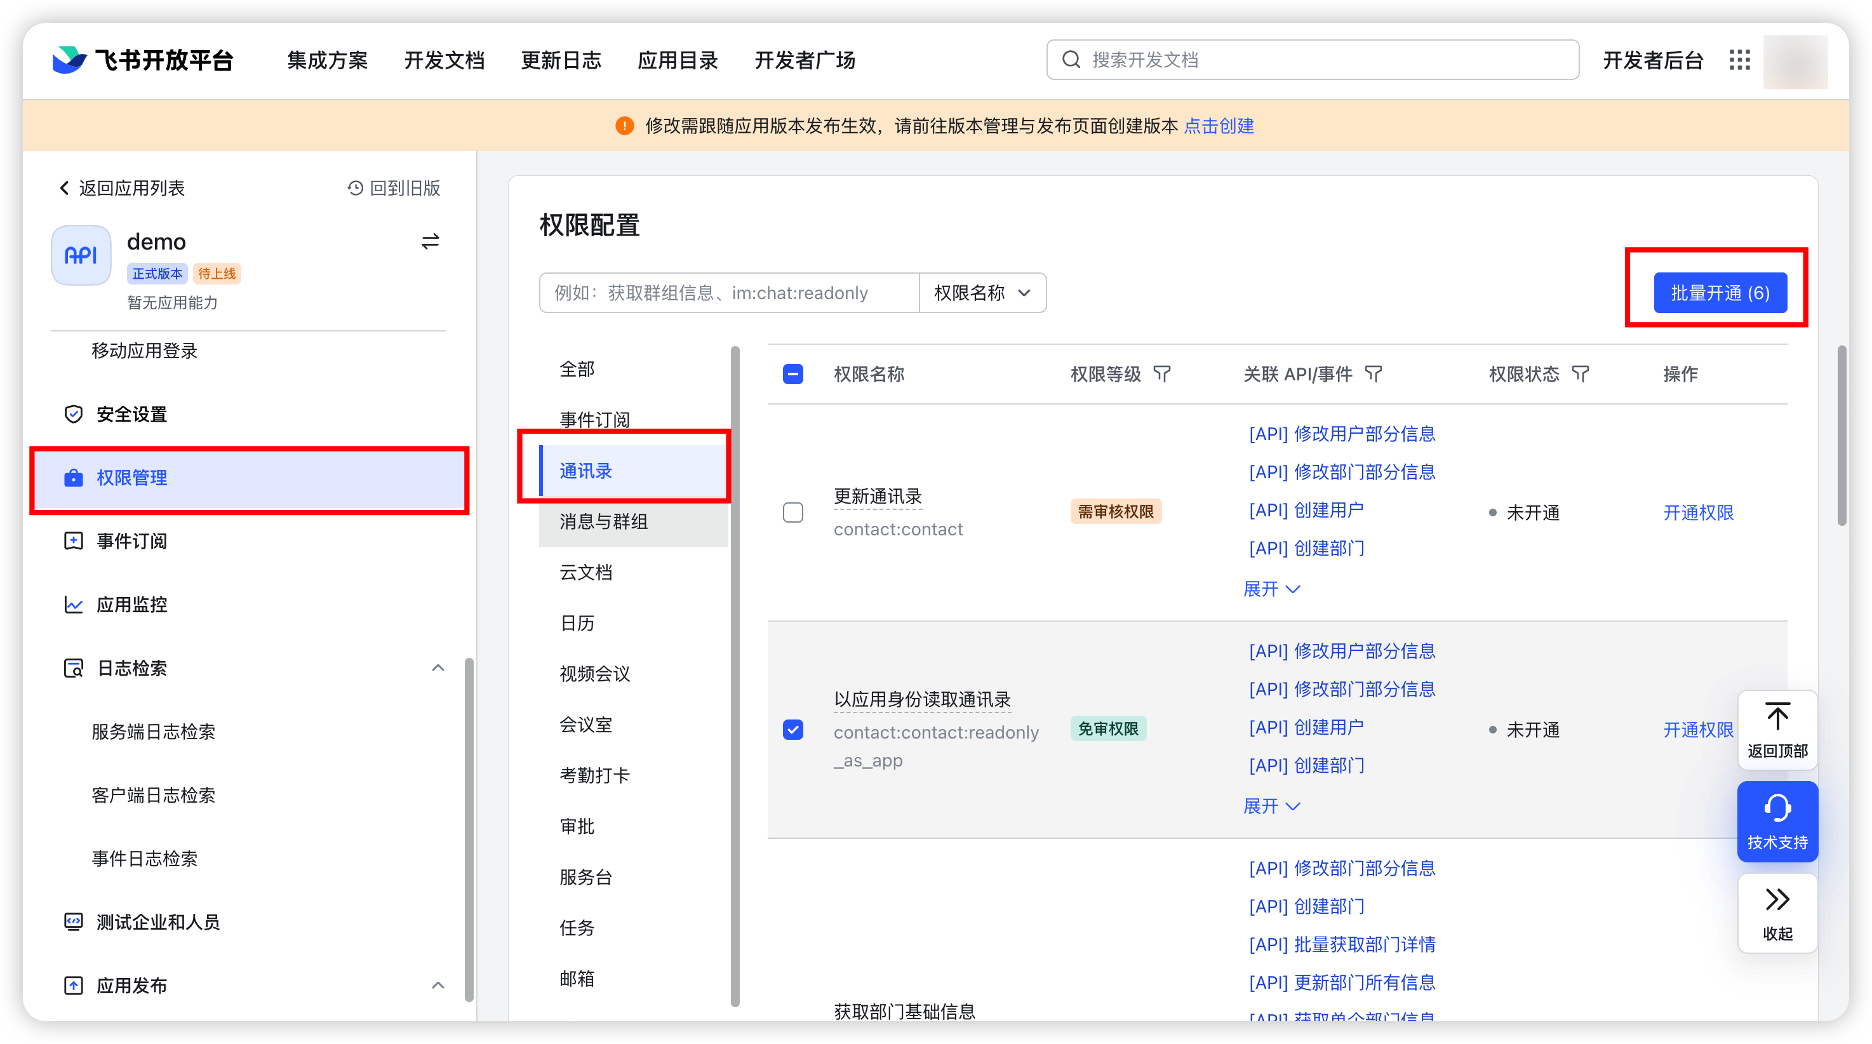Click the demo API app icon
This screenshot has height=1044, width=1872.
(x=81, y=255)
